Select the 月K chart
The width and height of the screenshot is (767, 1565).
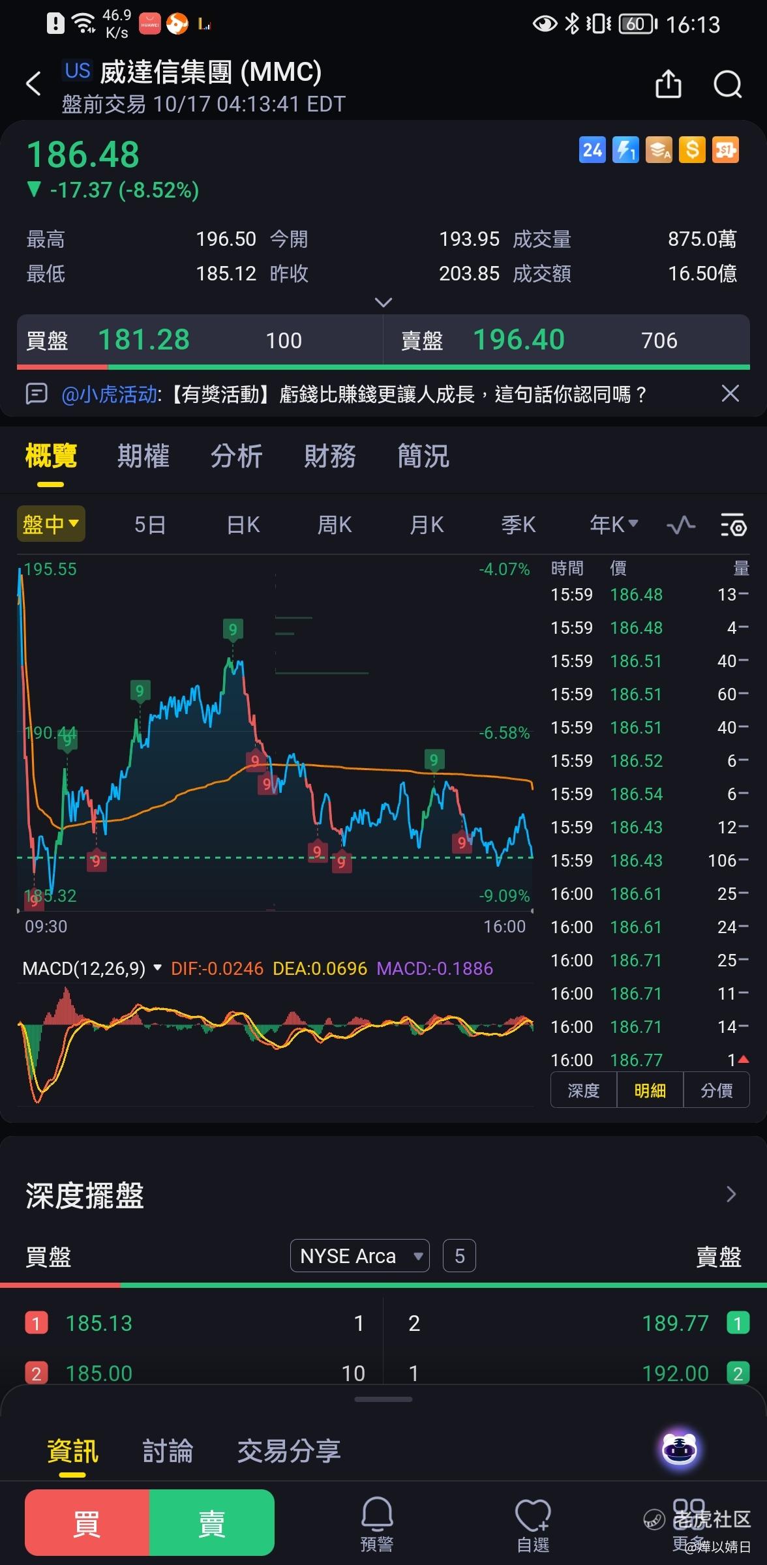click(x=427, y=524)
